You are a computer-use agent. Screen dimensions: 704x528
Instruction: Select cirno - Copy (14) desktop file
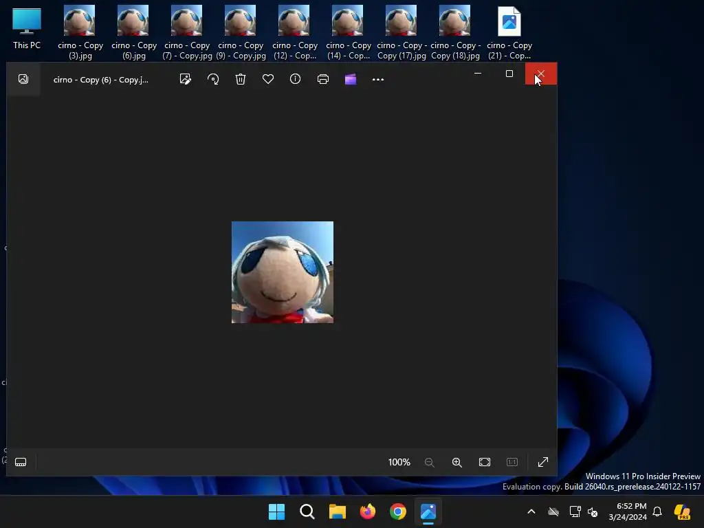[348, 32]
